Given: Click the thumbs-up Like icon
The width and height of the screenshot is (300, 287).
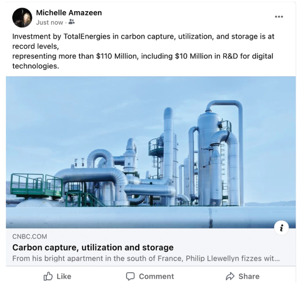Looking at the screenshot, I should tap(48, 277).
